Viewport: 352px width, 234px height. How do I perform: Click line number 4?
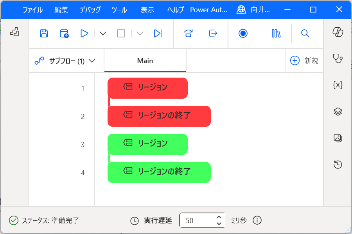[83, 173]
